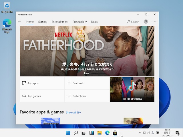183x137 pixels.
Task: Select the Microsoft Edge desktop shortcut
Action: point(7,26)
